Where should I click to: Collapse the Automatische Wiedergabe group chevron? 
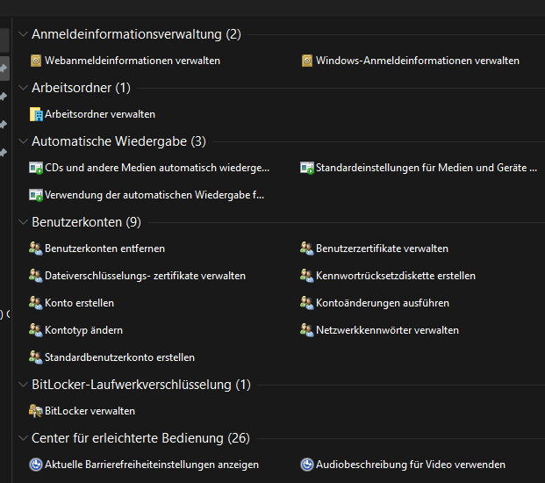tap(24, 141)
